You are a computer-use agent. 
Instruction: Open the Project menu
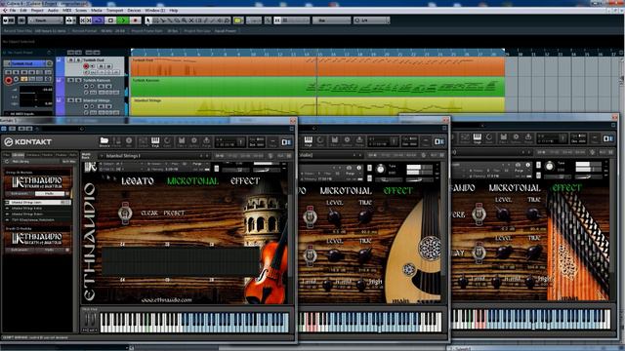tap(37, 10)
